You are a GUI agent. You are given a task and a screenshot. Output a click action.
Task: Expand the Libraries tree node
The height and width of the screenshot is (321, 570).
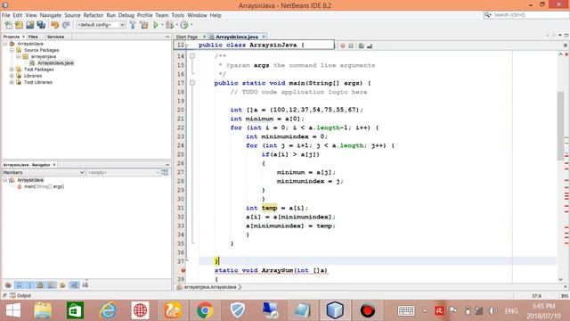(12, 76)
